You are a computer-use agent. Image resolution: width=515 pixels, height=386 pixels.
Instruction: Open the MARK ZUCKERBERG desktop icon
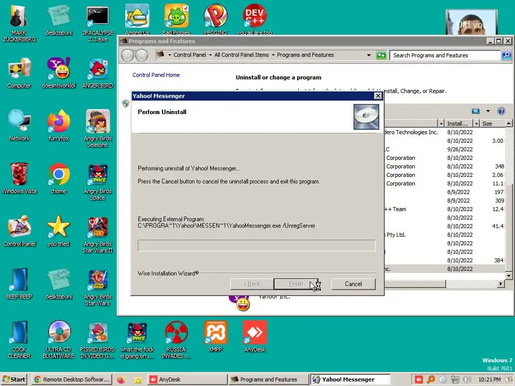[19, 23]
